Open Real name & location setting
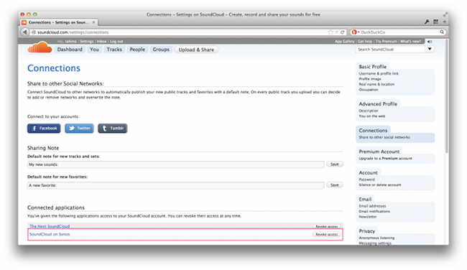This screenshot has width=467, height=270. [x=376, y=84]
